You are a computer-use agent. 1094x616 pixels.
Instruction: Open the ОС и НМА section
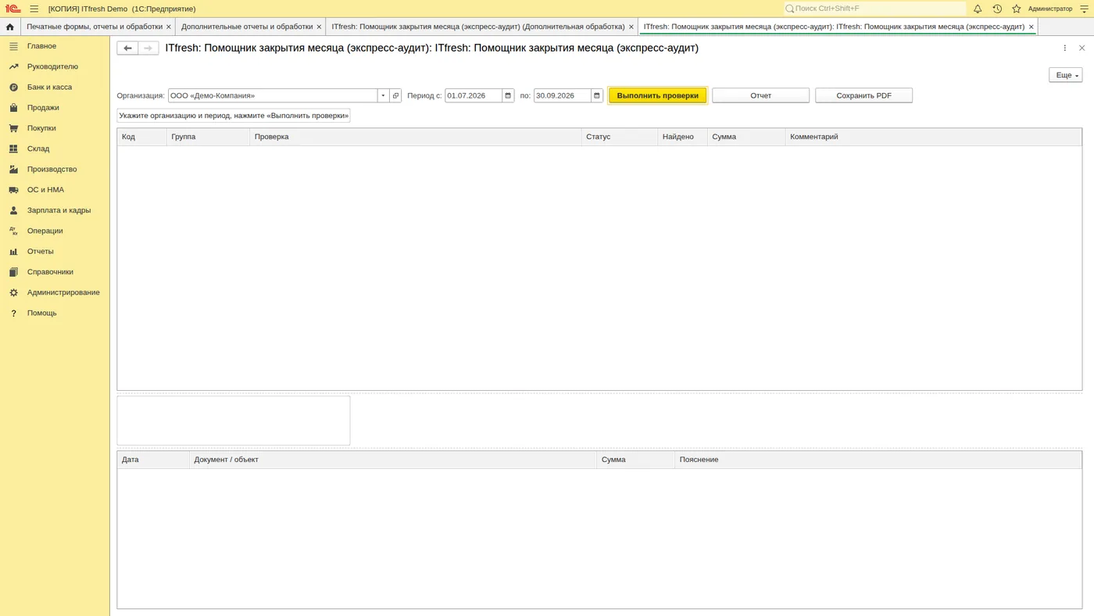[45, 190]
